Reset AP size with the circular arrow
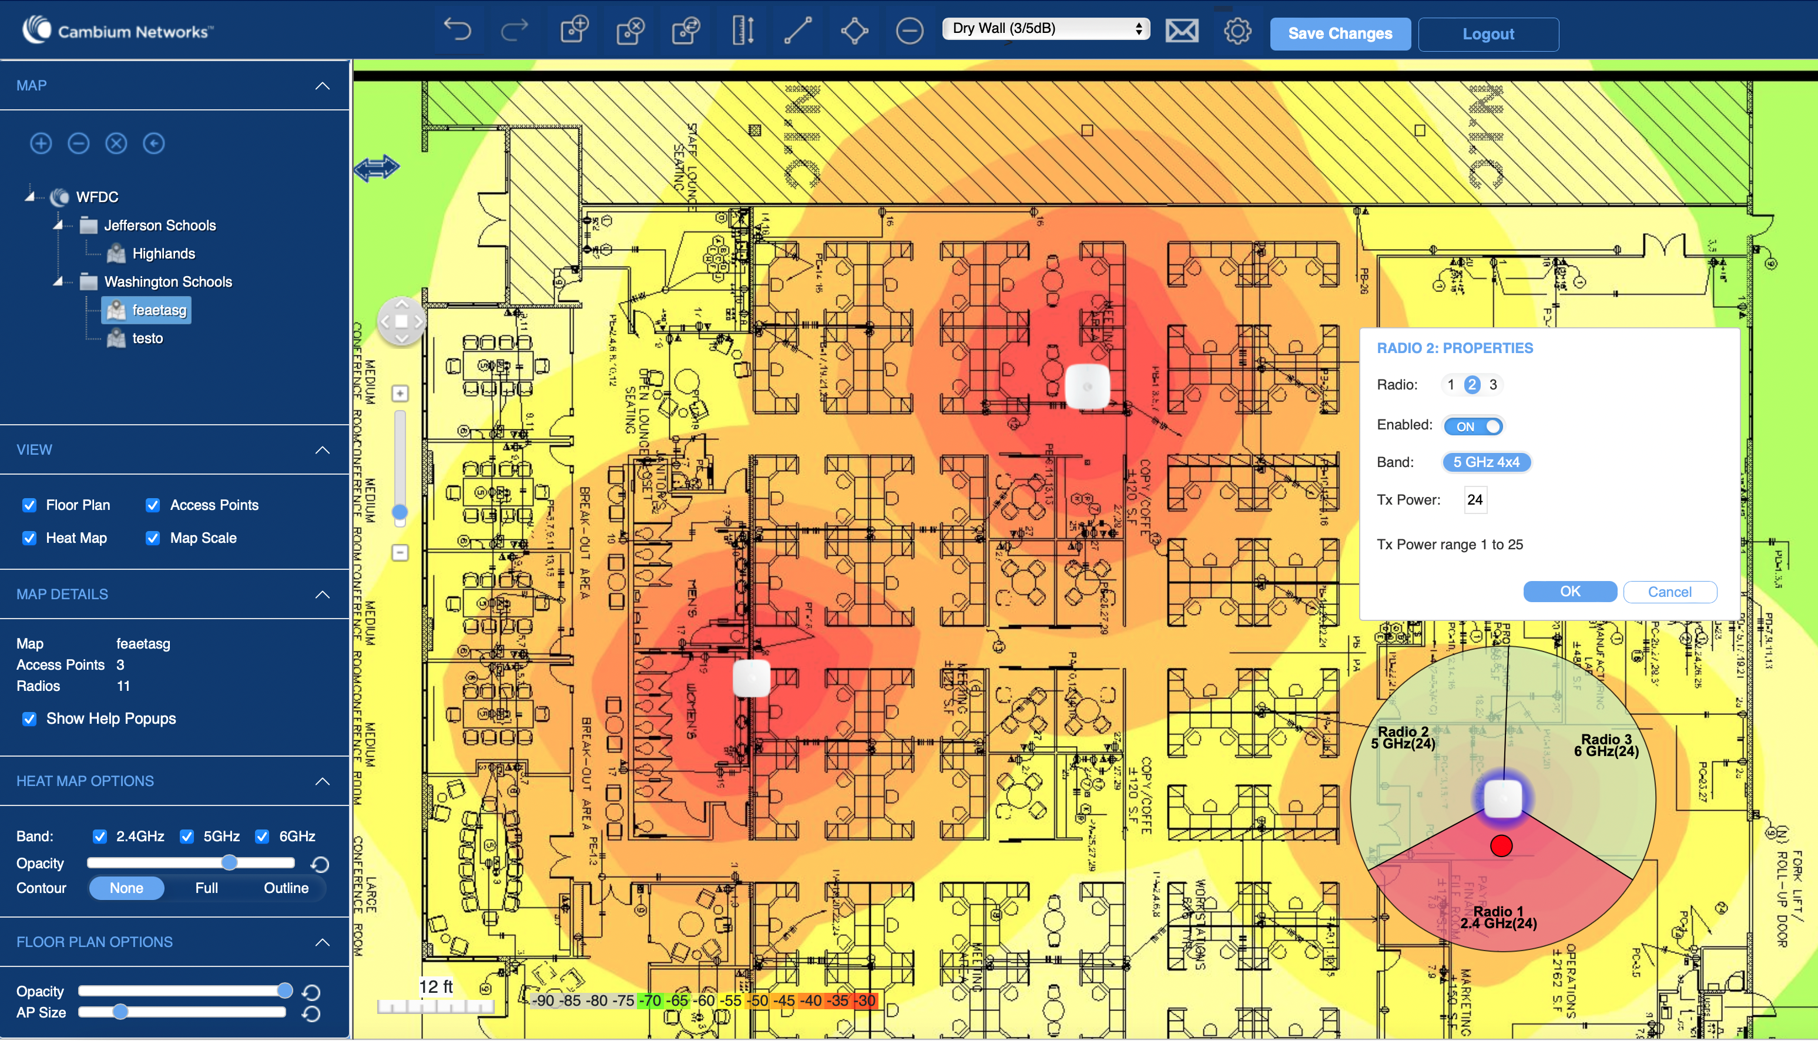The width and height of the screenshot is (1818, 1041). 311,1014
